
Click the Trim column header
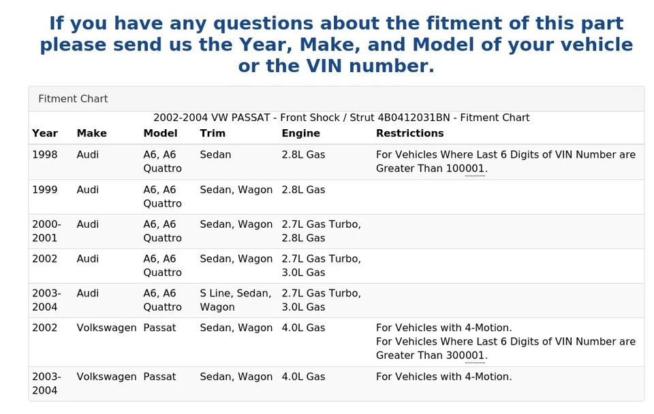pos(213,133)
